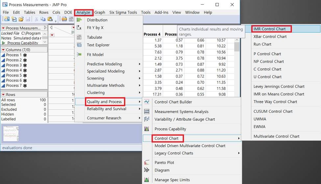Choose Run Chart option
Image resolution: width=321 pixels, height=184 pixels.
pyautogui.click(x=262, y=44)
